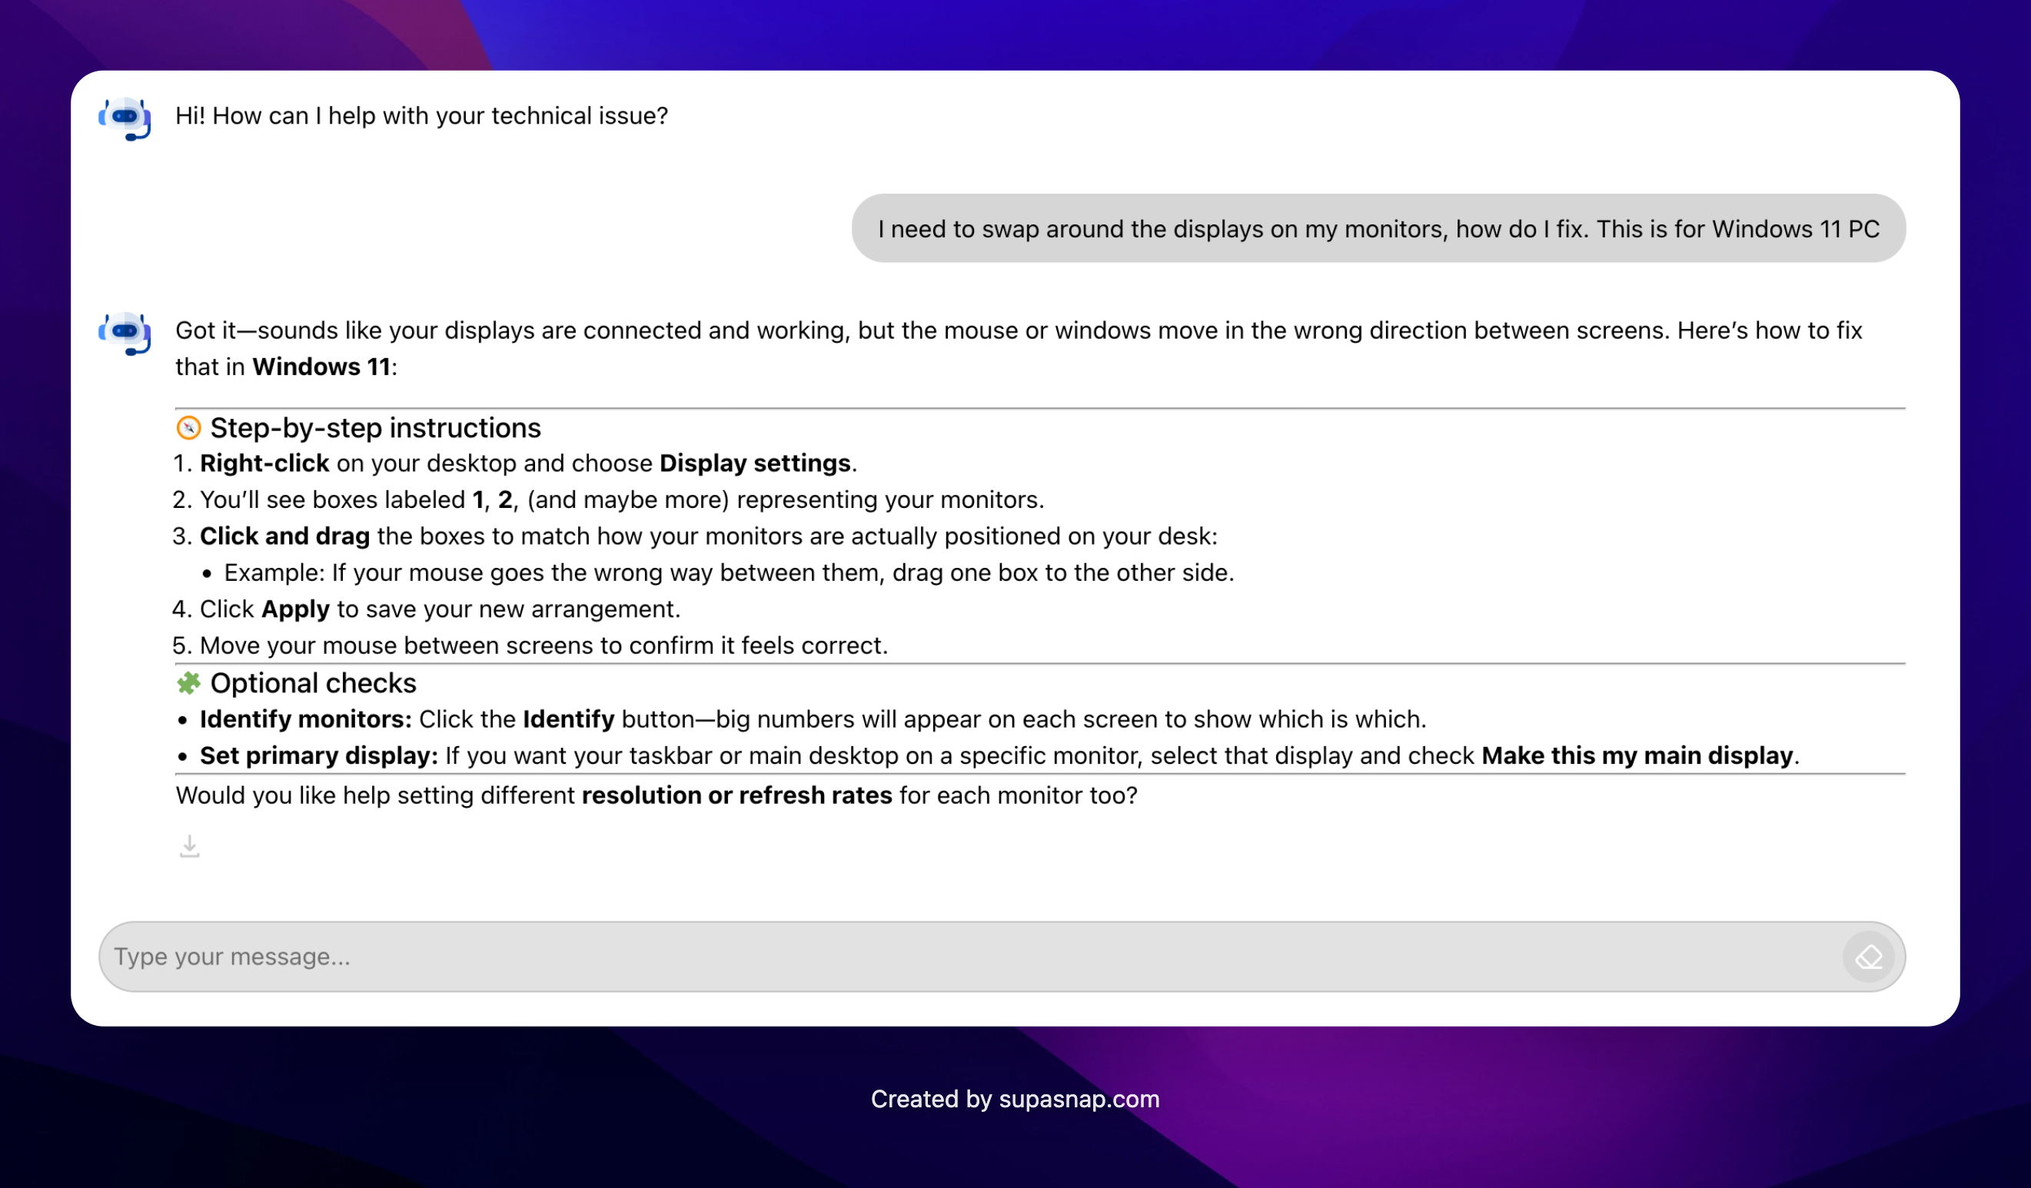Viewport: 2031px width, 1188px height.
Task: Click the bolded Identify button mention
Action: [569, 718]
